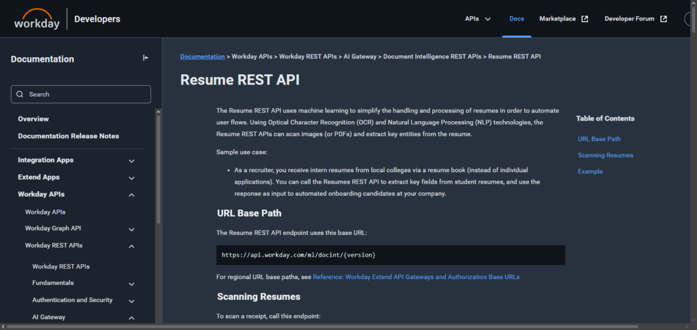Jump to Example in table of contents

pyautogui.click(x=590, y=171)
